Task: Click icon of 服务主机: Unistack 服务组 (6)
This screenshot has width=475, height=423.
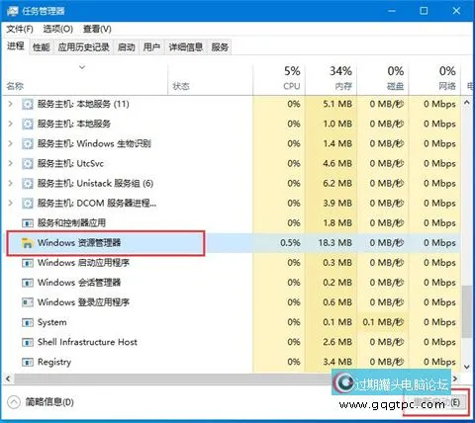Action: coord(28,183)
